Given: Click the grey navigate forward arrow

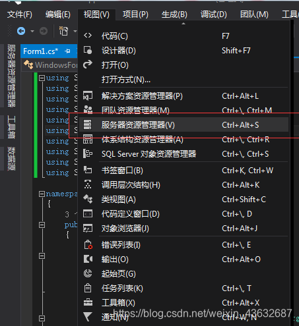Looking at the screenshot, I should [x=44, y=31].
